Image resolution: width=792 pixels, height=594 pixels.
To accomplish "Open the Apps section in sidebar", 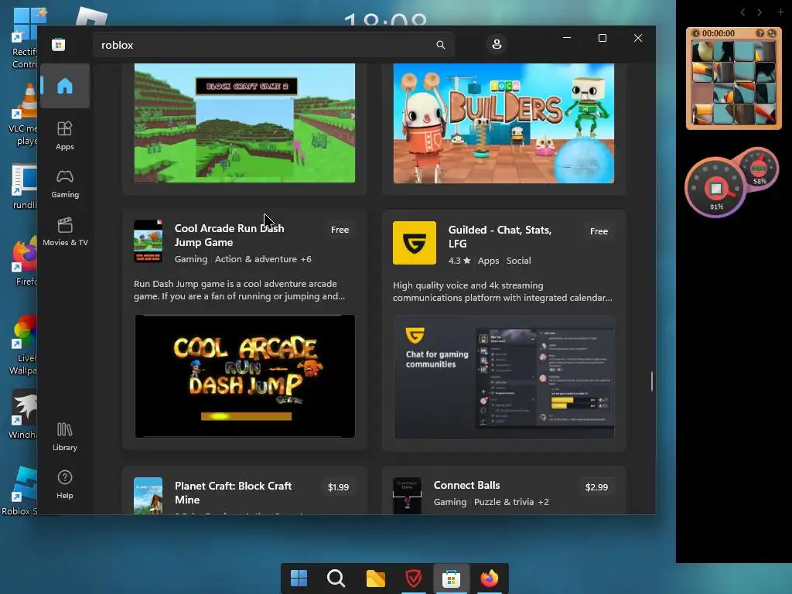I will 65,135.
